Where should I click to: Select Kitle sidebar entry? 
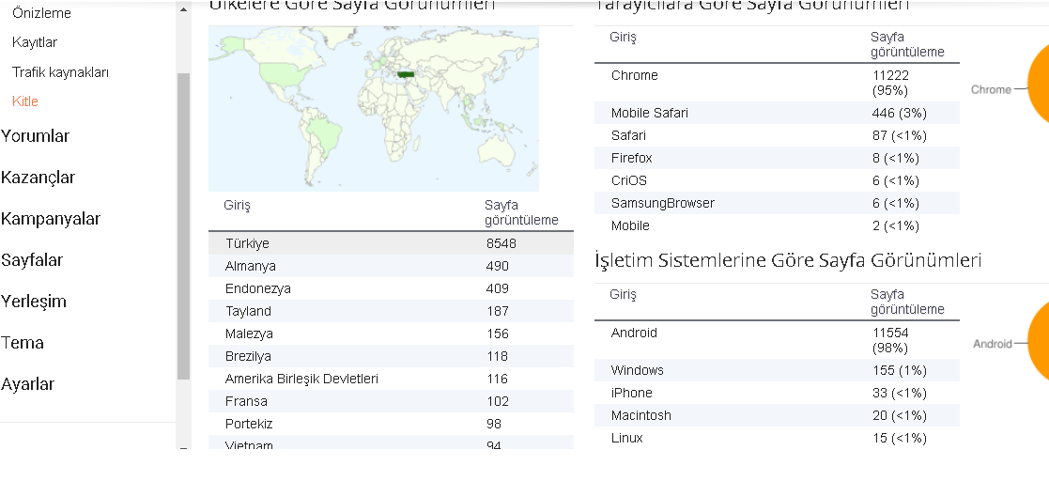[24, 101]
